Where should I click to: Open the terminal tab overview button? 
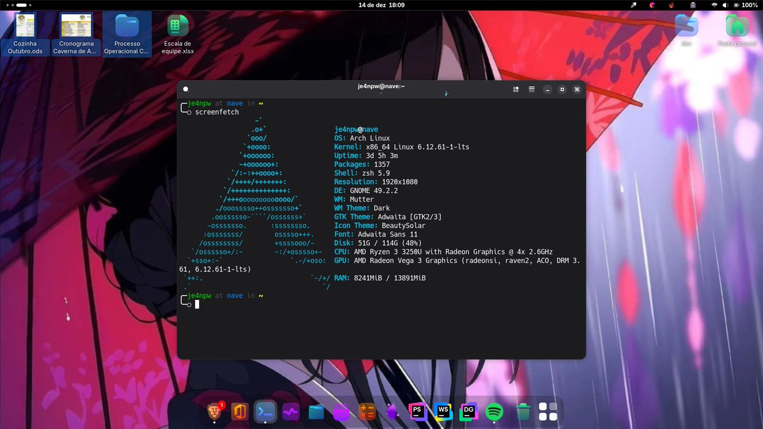pos(516,90)
